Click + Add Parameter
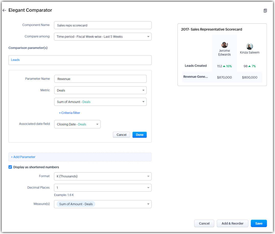The image size is (275, 234). pyautogui.click(x=23, y=157)
